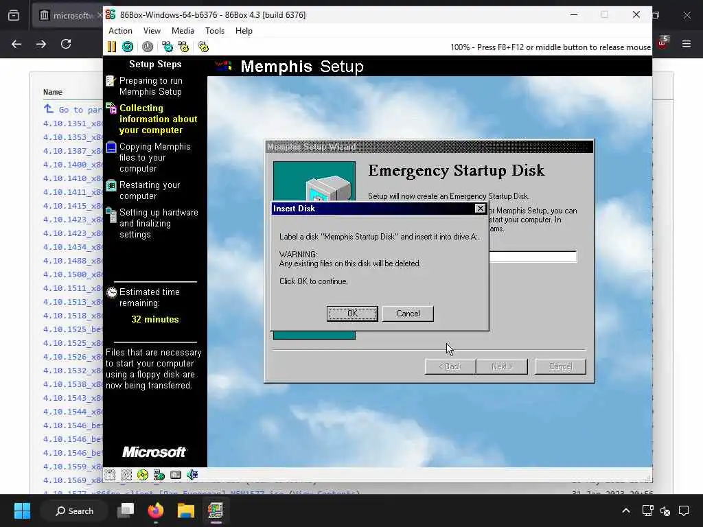Click the first floppy drive status bar icon

[110, 475]
